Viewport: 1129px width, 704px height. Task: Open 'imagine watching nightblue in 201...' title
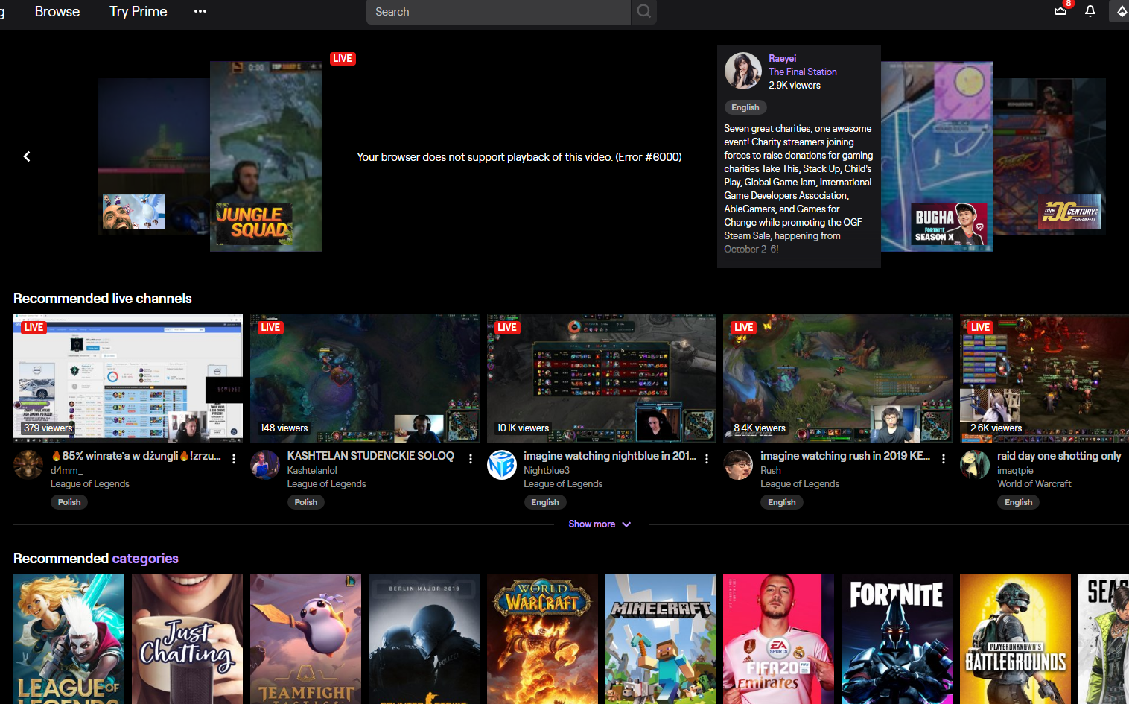[x=610, y=456]
